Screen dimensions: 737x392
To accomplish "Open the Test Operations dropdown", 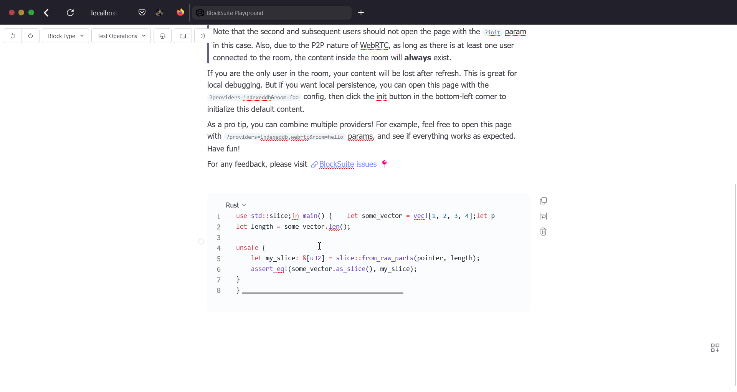I will 121,36.
